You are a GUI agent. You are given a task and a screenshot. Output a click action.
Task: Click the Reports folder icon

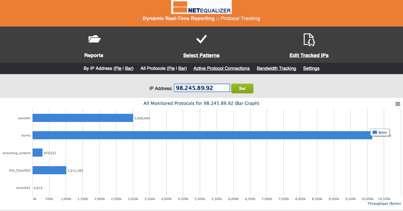94,39
